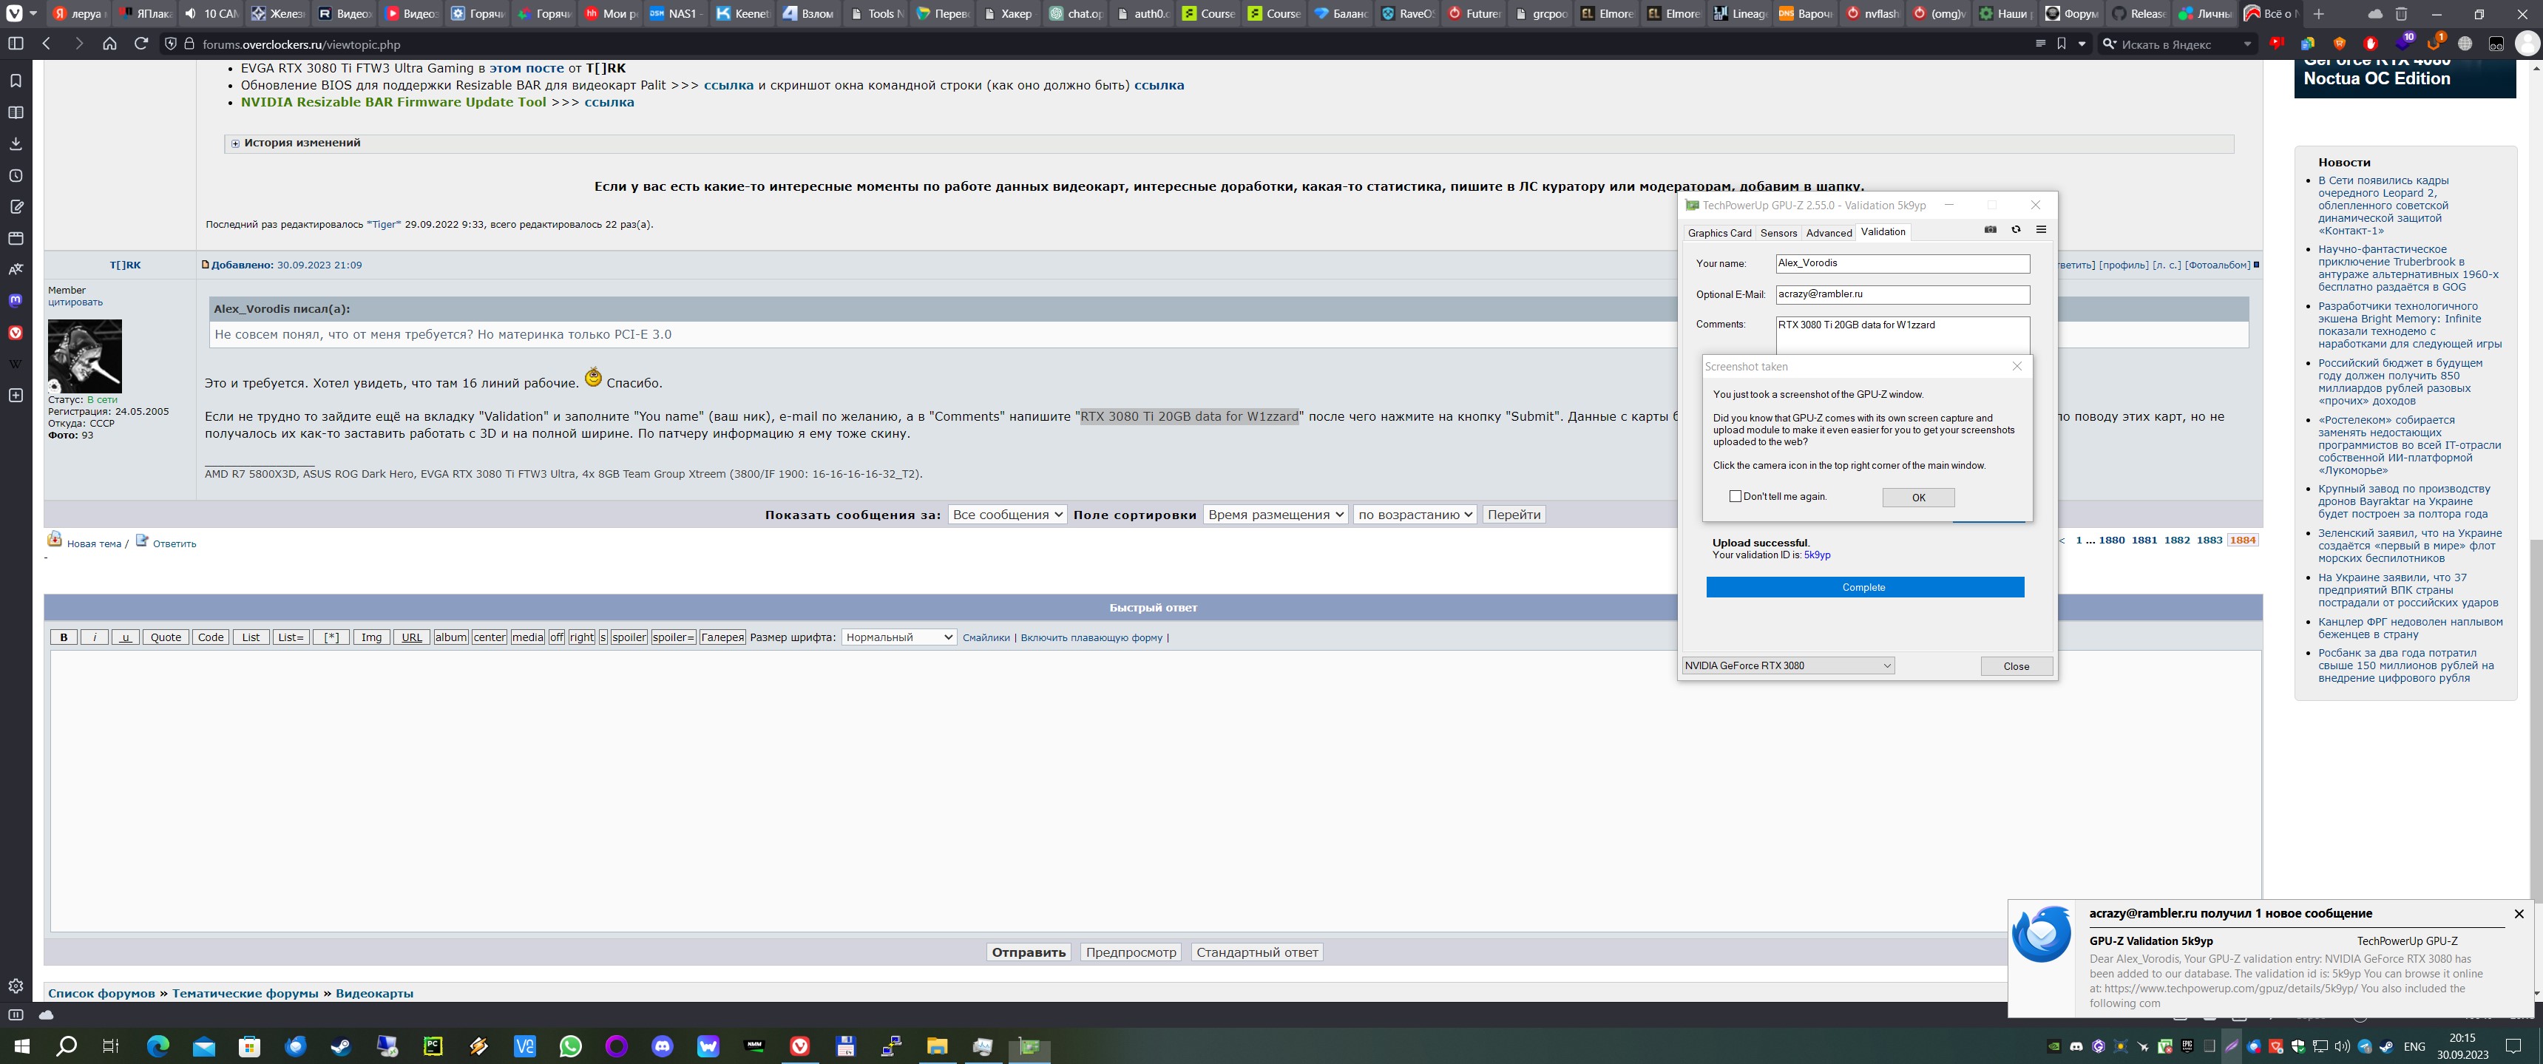Click the "Отправить" submit button
The width and height of the screenshot is (2543, 1064).
tap(1029, 952)
